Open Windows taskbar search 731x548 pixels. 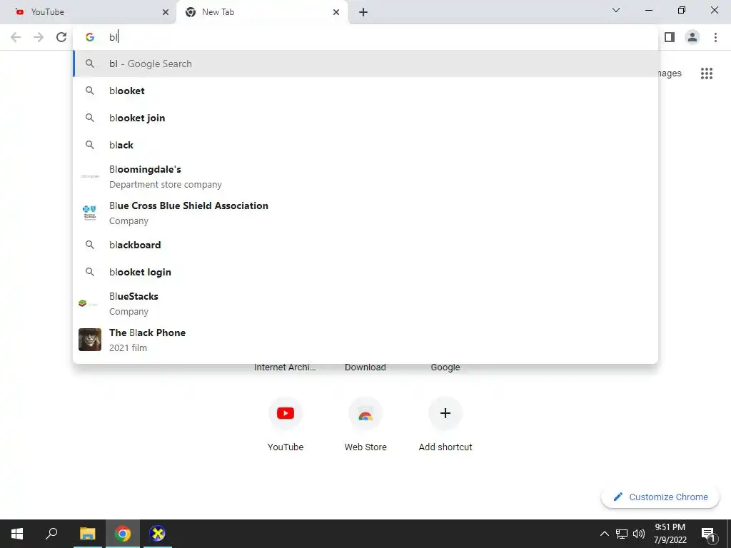(51, 534)
